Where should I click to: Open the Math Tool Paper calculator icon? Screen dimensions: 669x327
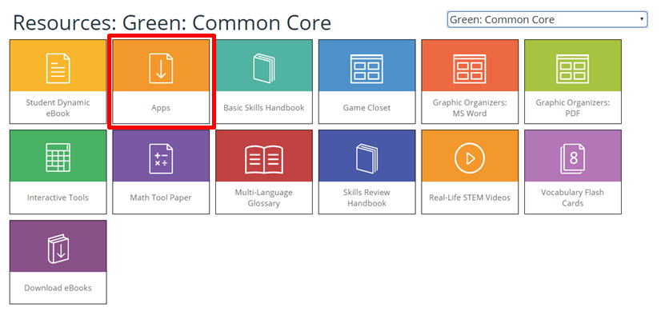pyautogui.click(x=161, y=158)
